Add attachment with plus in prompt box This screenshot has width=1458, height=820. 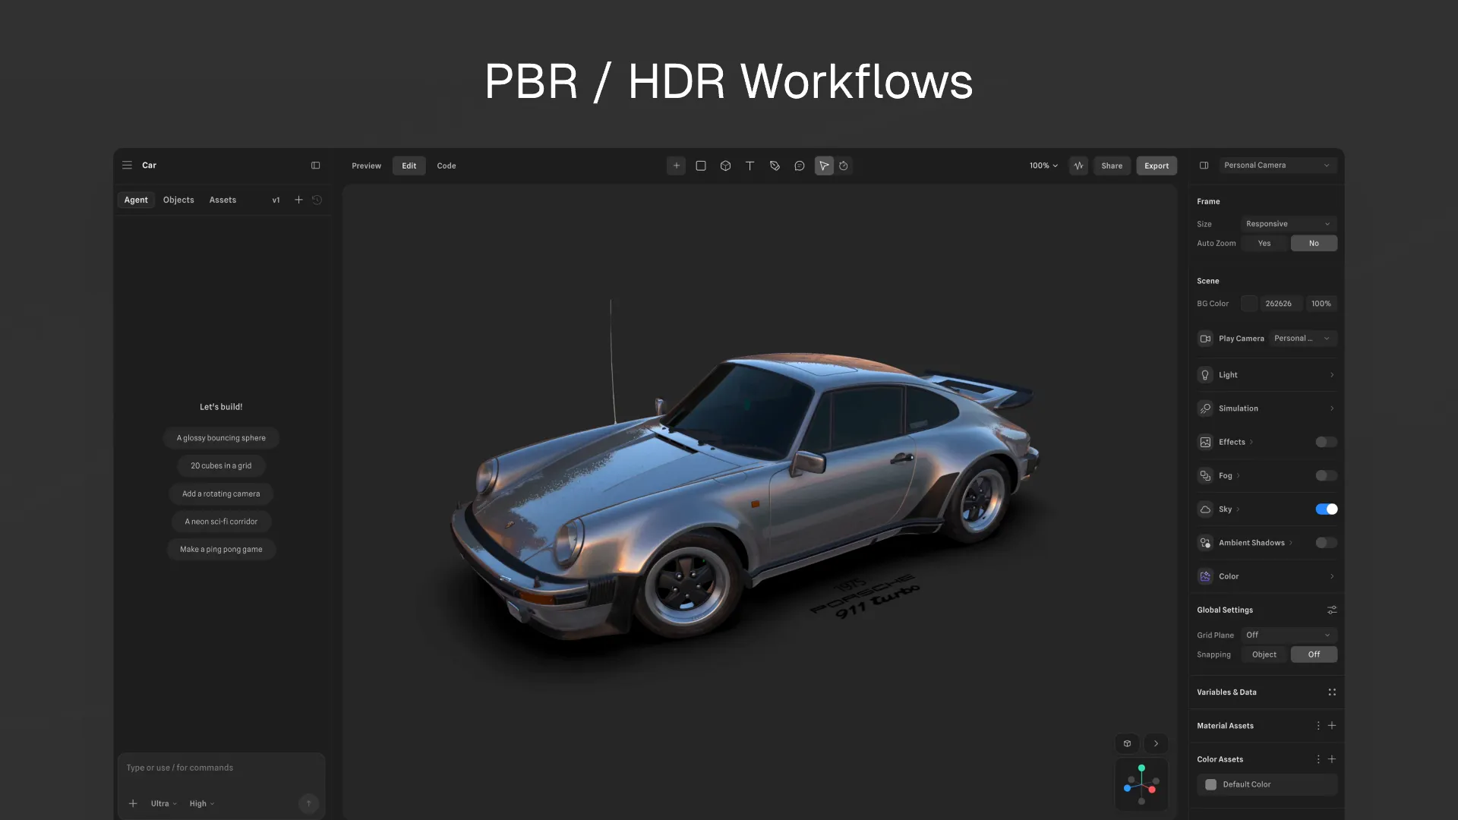[x=133, y=803]
